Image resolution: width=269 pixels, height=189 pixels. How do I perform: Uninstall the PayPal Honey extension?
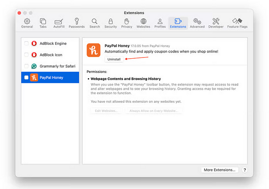click(114, 59)
